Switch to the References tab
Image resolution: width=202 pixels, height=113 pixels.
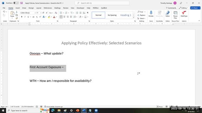click(48, 8)
